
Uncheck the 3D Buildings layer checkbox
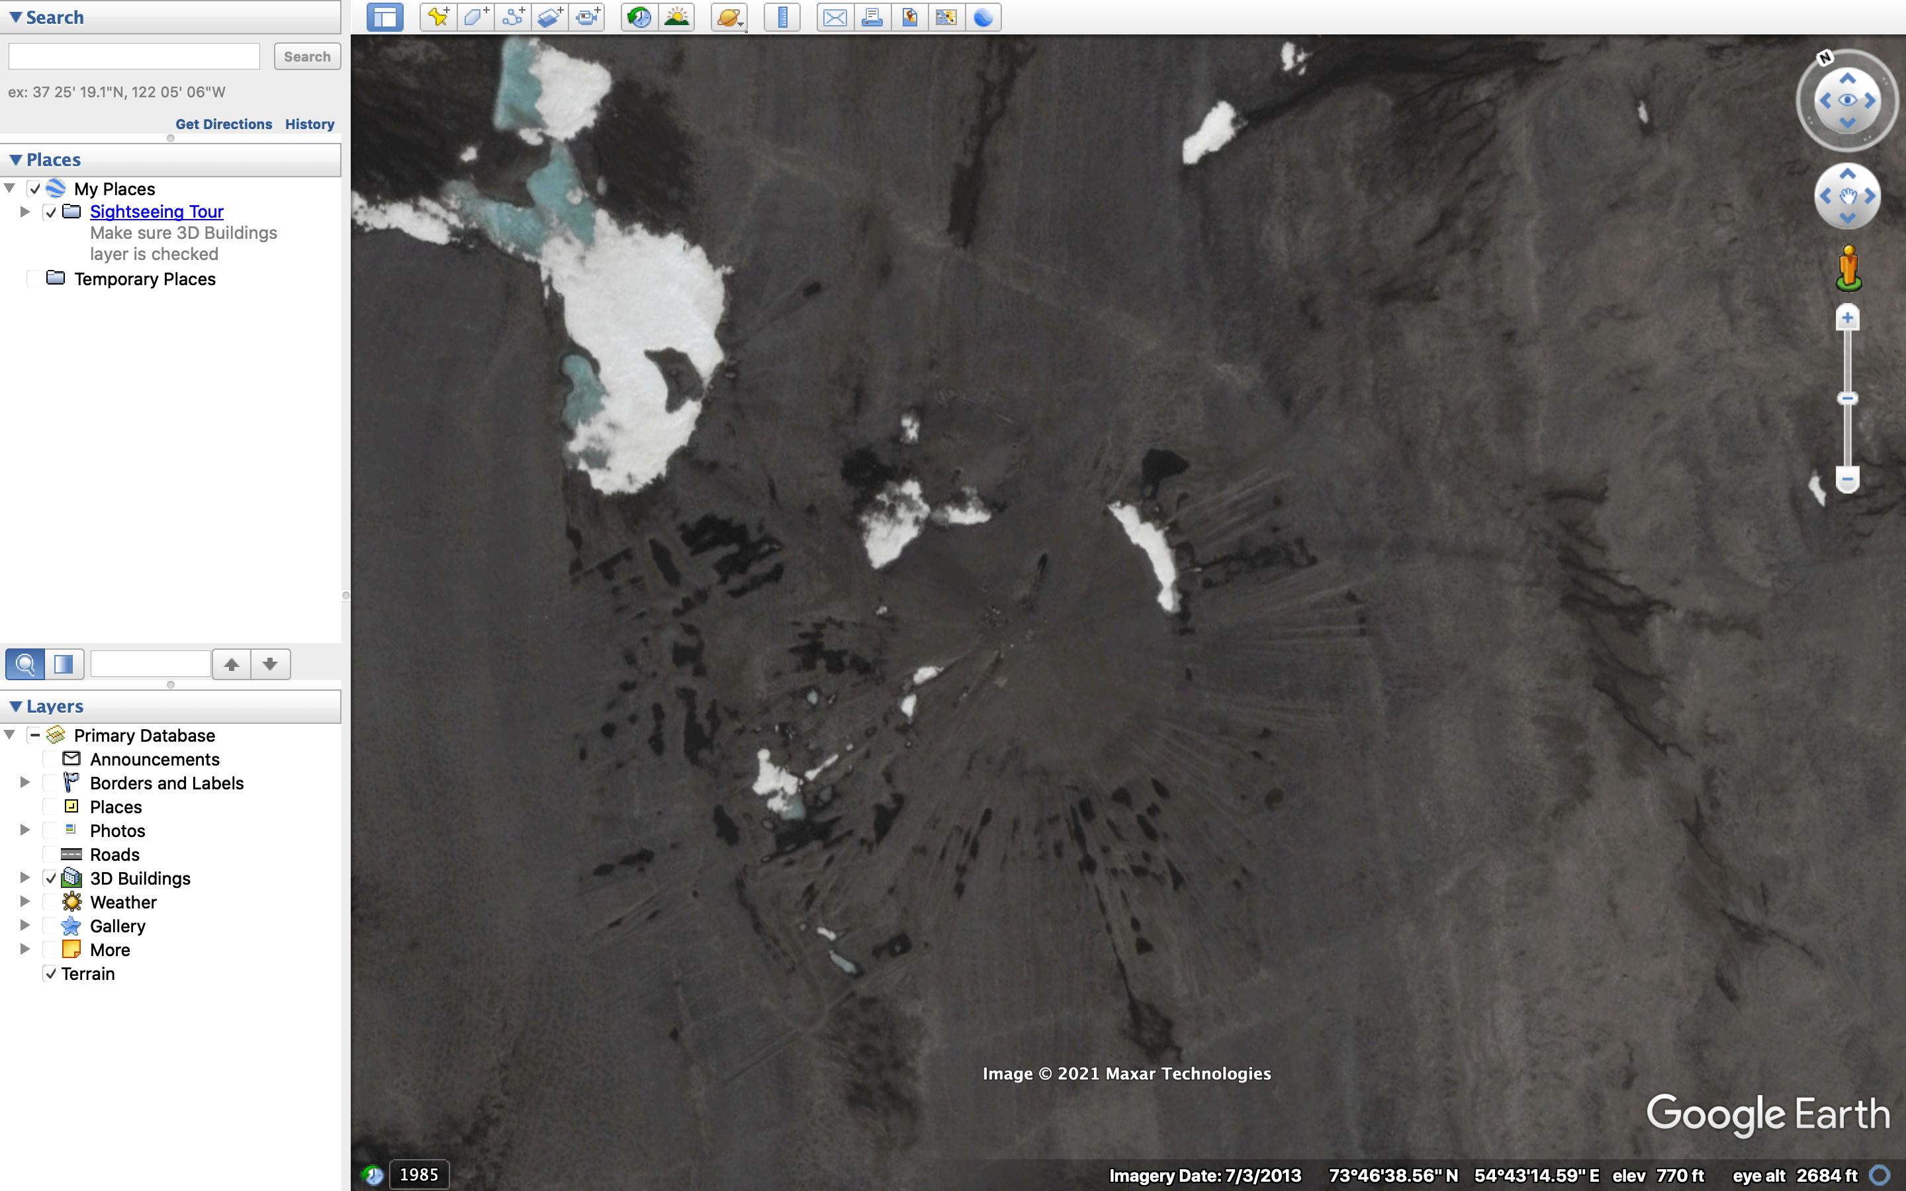pos(51,877)
